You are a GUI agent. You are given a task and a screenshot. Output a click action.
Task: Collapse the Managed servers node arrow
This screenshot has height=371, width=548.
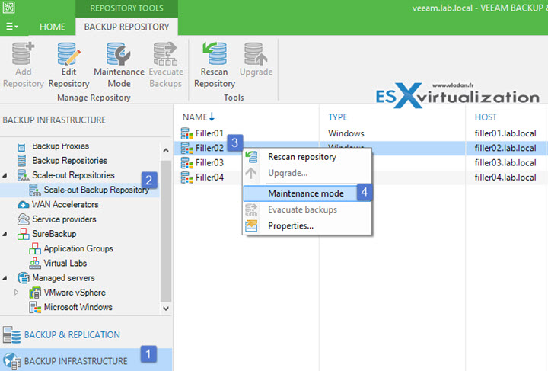5,278
